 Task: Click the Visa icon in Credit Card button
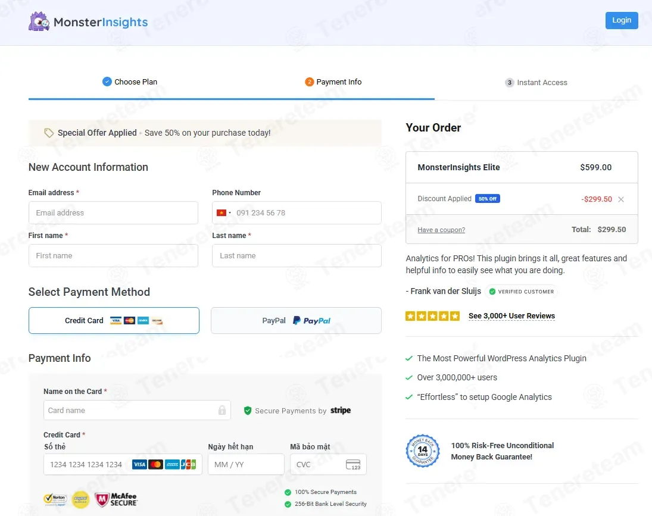click(x=116, y=321)
